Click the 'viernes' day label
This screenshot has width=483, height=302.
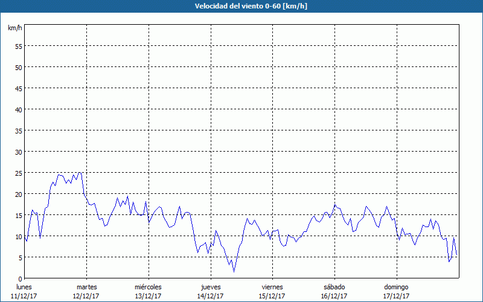272,287
